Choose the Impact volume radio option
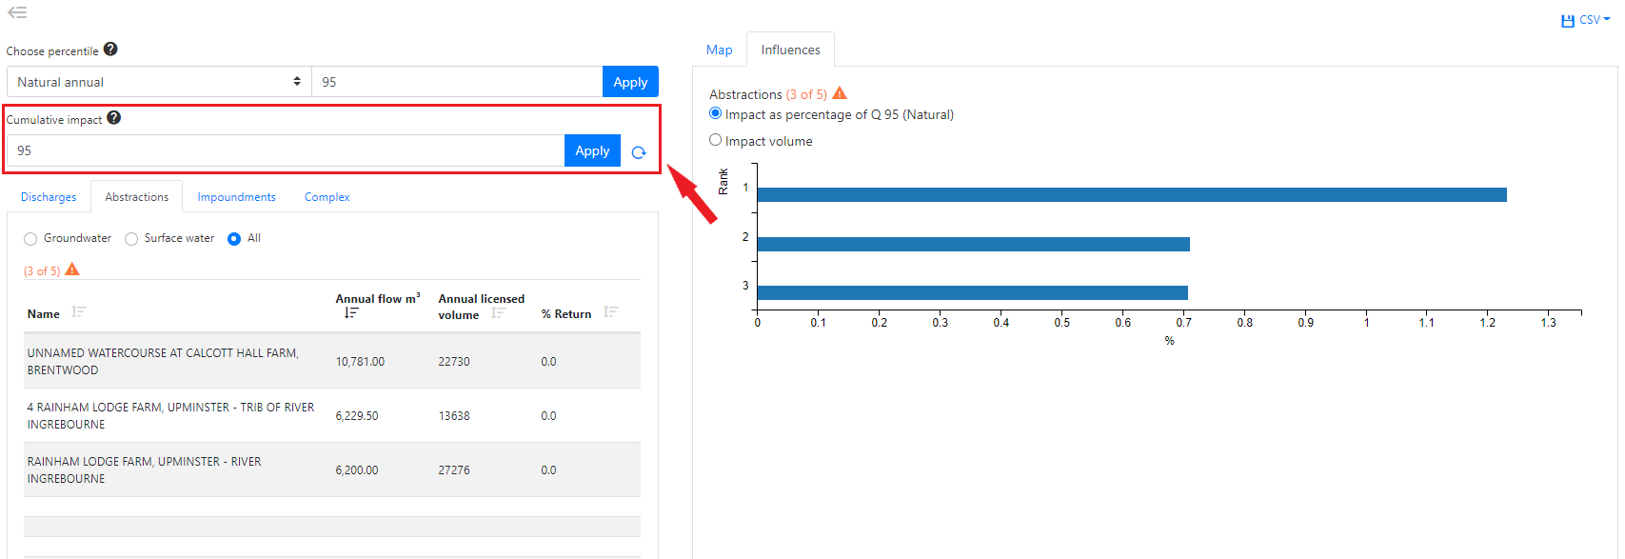 (716, 140)
